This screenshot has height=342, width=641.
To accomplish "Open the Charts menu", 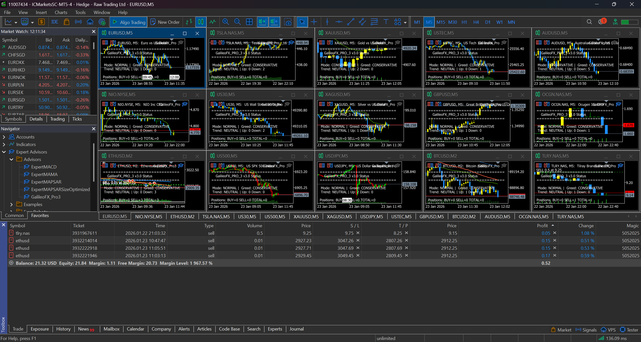I will pyautogui.click(x=61, y=12).
